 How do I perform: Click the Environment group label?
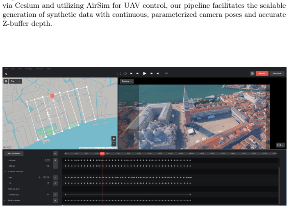(x=14, y=201)
